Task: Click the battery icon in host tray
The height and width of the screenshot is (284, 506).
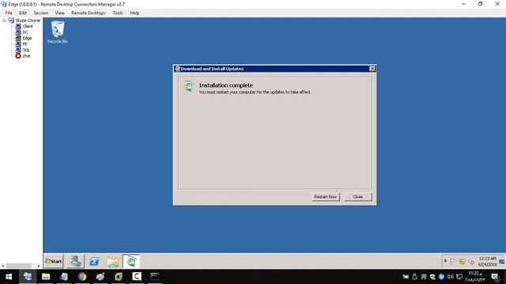Action: (x=406, y=277)
